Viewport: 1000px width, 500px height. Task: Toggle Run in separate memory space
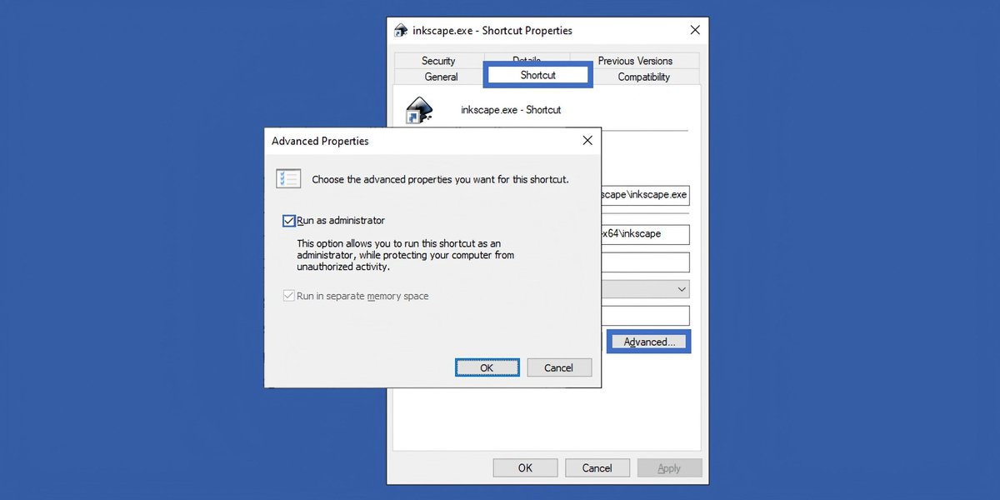point(288,296)
